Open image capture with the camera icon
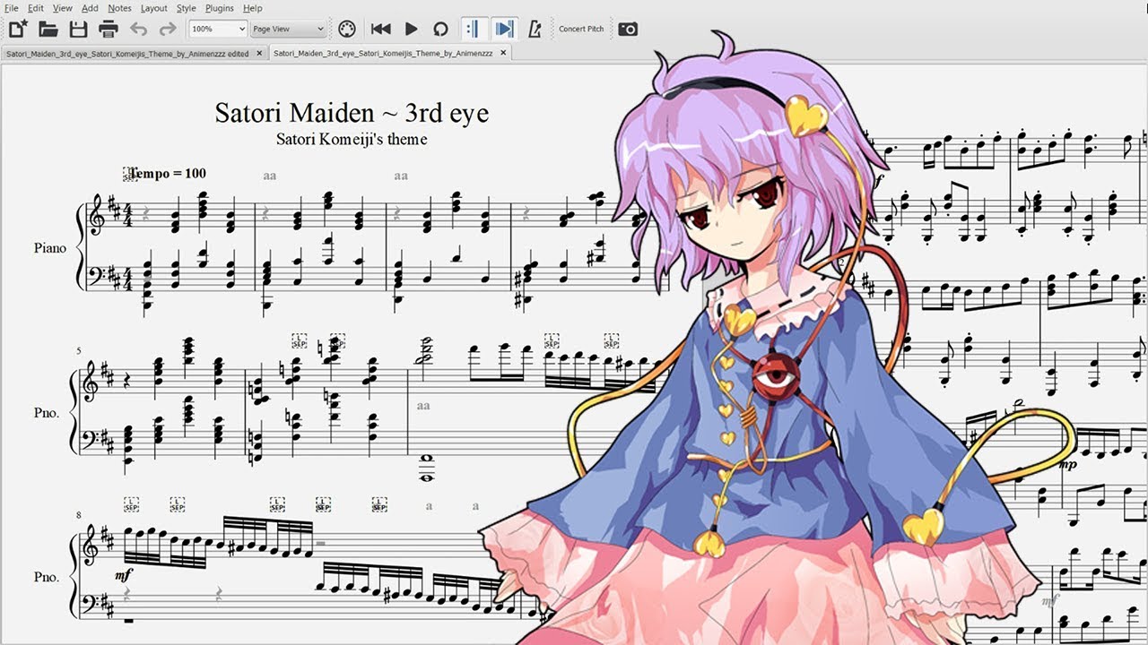1148x645 pixels. click(x=628, y=29)
